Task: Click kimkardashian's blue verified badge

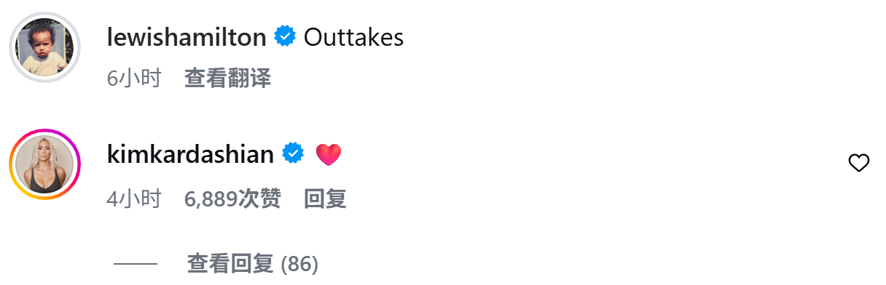Action: [293, 153]
